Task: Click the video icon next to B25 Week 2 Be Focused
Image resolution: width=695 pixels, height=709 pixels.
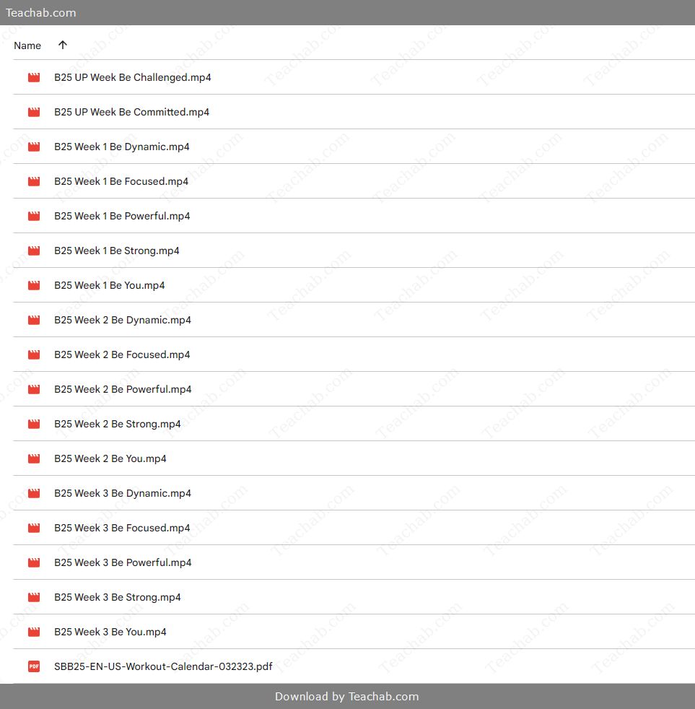Action: pos(34,354)
